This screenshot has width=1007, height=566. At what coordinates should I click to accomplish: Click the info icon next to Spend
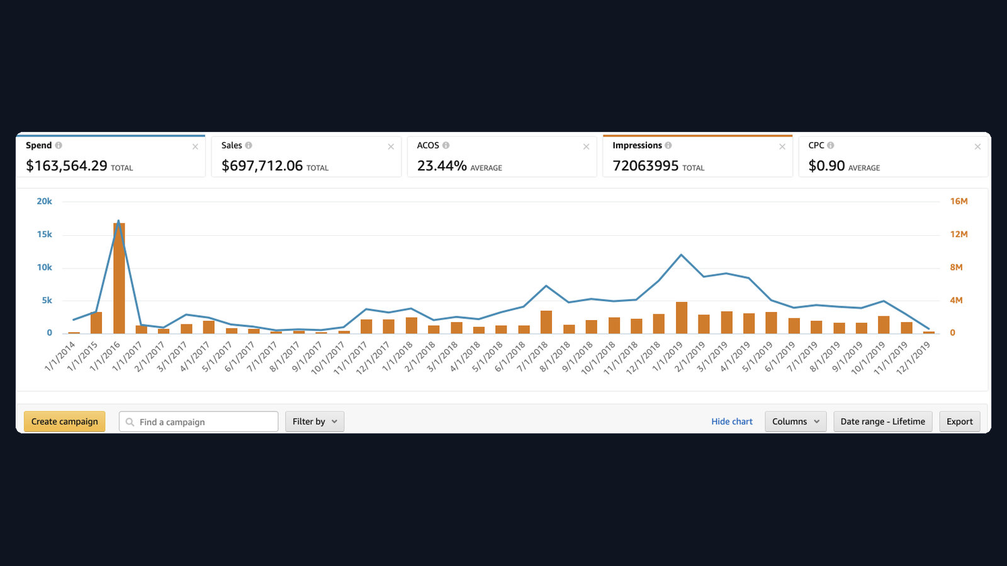pos(59,145)
